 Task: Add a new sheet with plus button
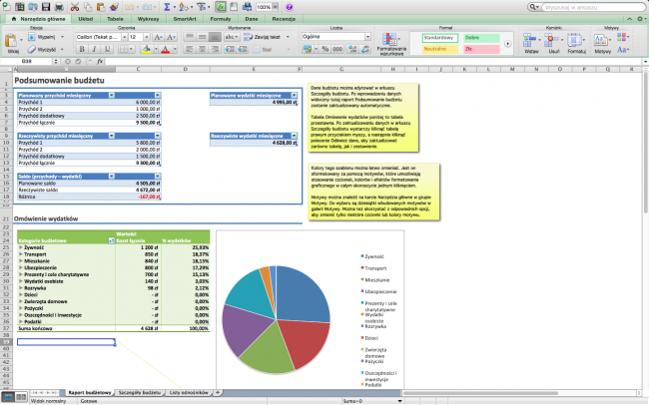(x=218, y=392)
